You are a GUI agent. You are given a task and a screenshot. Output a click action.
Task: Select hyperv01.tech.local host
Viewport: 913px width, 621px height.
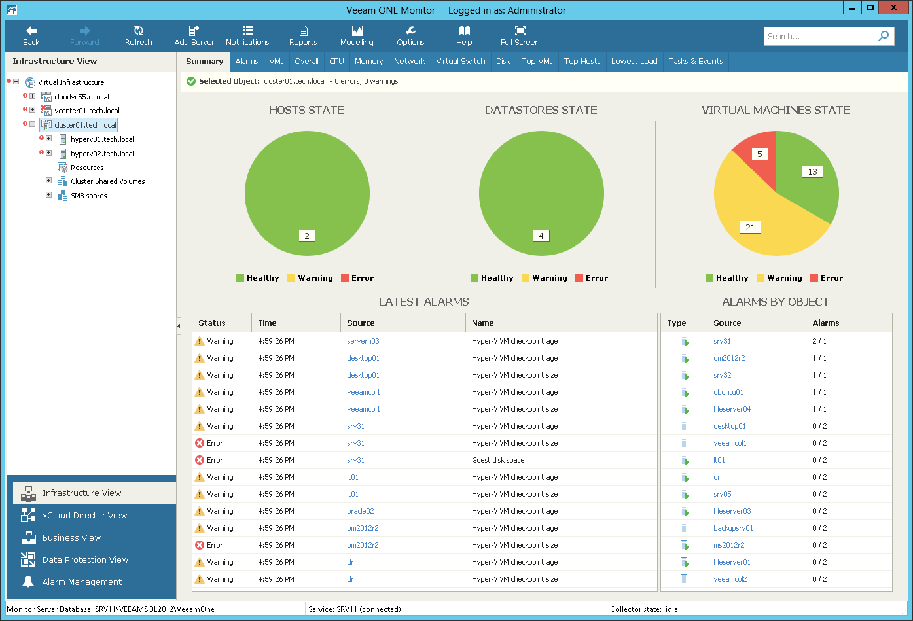pos(102,139)
